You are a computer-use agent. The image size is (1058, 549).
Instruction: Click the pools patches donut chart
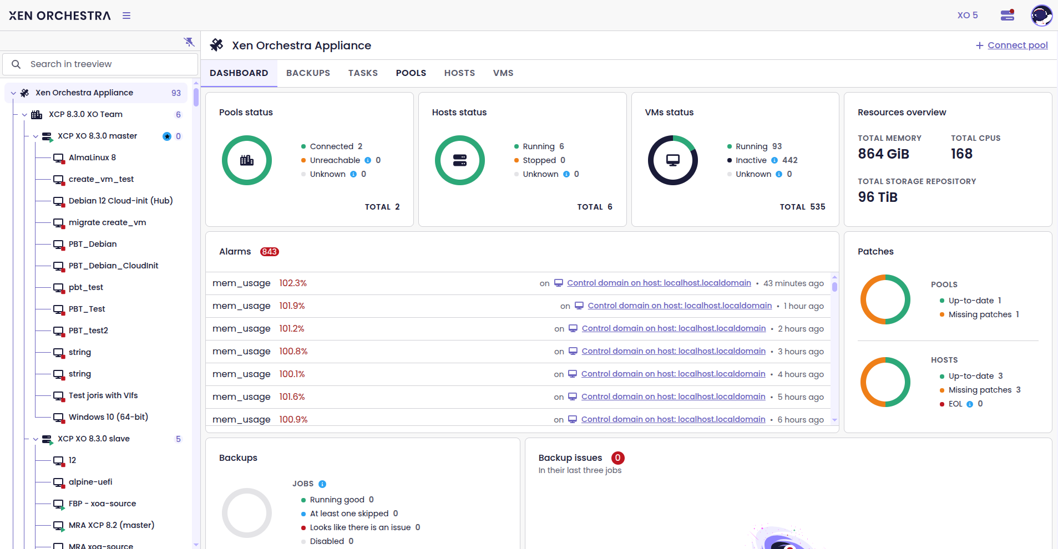[x=885, y=299]
